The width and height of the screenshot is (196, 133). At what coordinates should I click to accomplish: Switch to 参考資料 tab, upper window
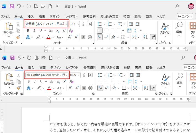point(89,16)
